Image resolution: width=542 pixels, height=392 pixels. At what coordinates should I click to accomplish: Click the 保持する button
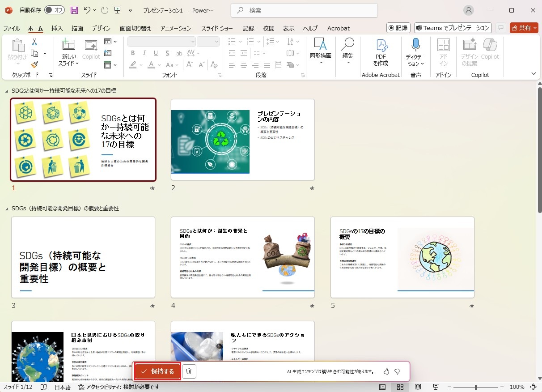pos(157,371)
